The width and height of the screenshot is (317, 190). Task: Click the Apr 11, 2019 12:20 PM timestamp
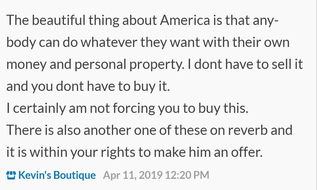(156, 175)
